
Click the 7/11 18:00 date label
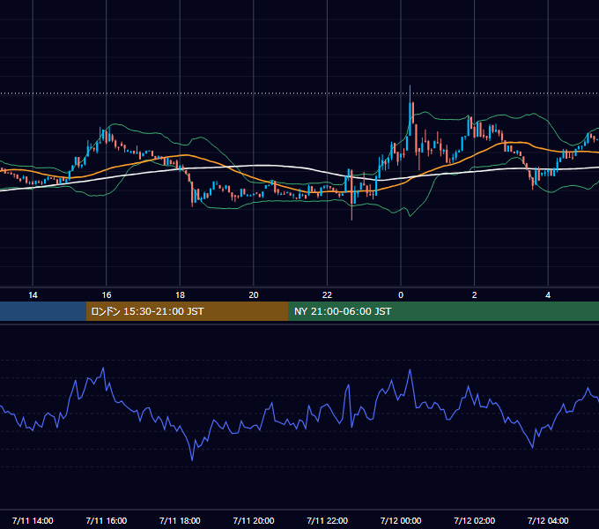[180, 520]
